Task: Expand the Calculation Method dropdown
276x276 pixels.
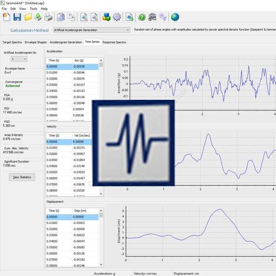Action: coord(127,30)
